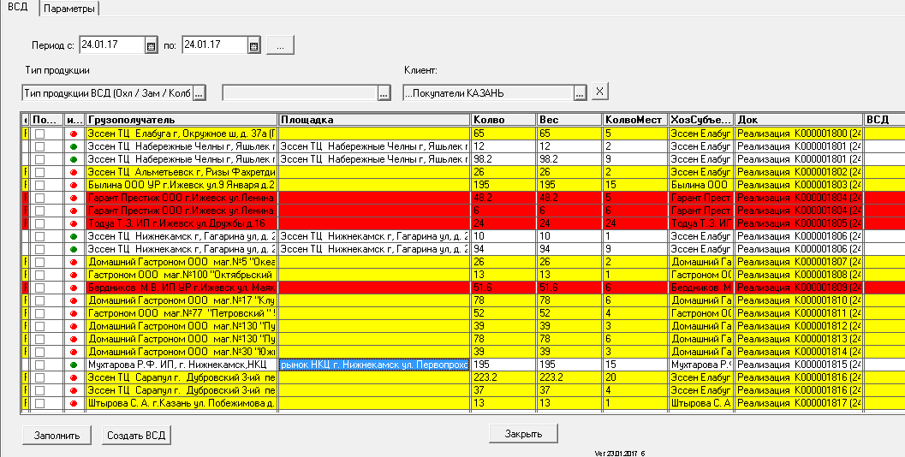This screenshot has width=905, height=457.
Task: Tick checkbox in Мухтарова Р.Ф. row
Action: (39, 365)
